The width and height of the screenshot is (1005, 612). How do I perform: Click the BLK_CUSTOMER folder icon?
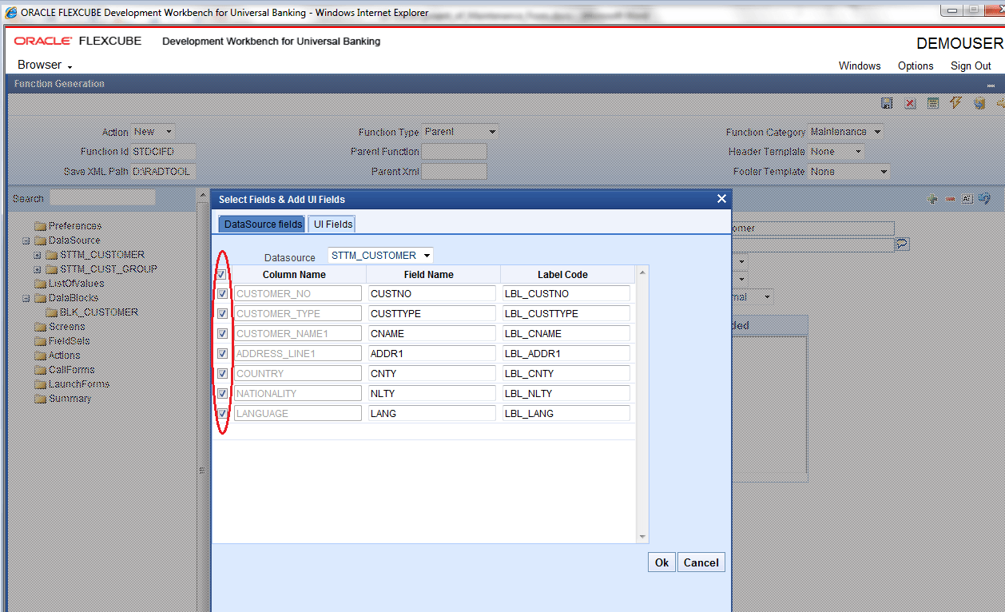coord(51,312)
